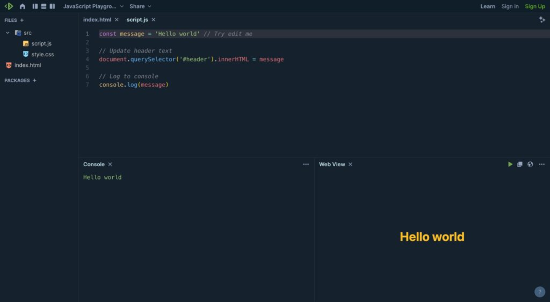The width and height of the screenshot is (550, 302).
Task: Click the PACKAGES section header label
Action: click(x=17, y=80)
